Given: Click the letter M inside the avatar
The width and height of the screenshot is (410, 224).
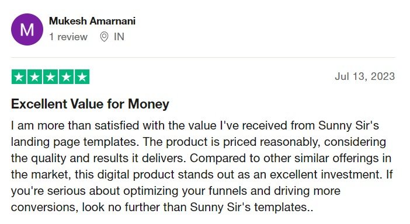Looking at the screenshot, I should (x=27, y=30).
